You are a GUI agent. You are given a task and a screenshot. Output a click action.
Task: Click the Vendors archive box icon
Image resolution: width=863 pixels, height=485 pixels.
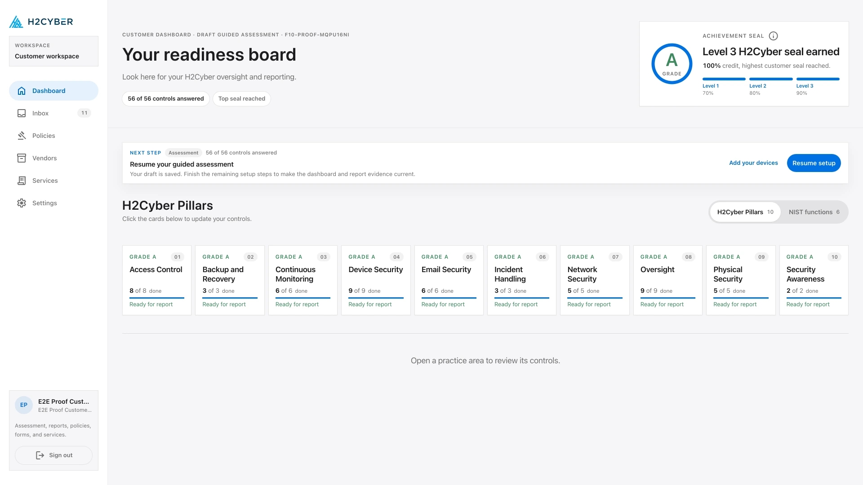pos(22,158)
